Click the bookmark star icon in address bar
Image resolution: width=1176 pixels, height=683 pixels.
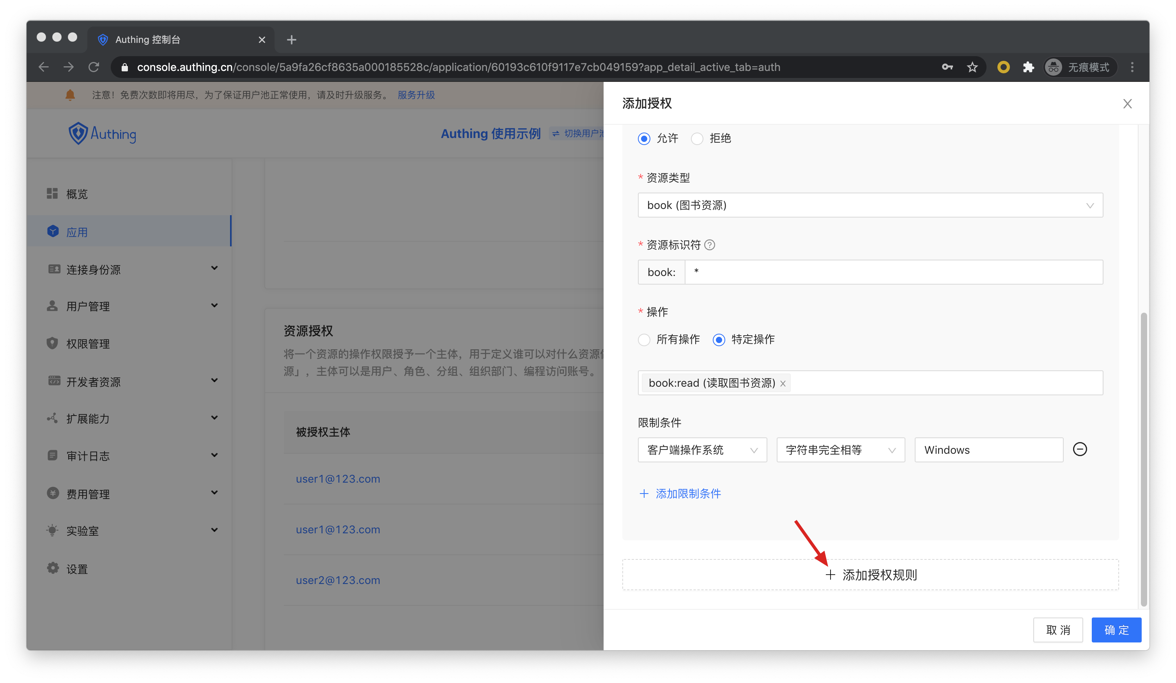click(972, 67)
